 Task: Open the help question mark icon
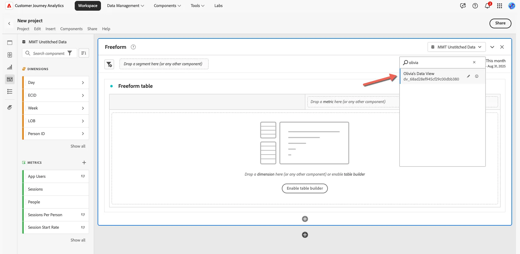[475, 5]
